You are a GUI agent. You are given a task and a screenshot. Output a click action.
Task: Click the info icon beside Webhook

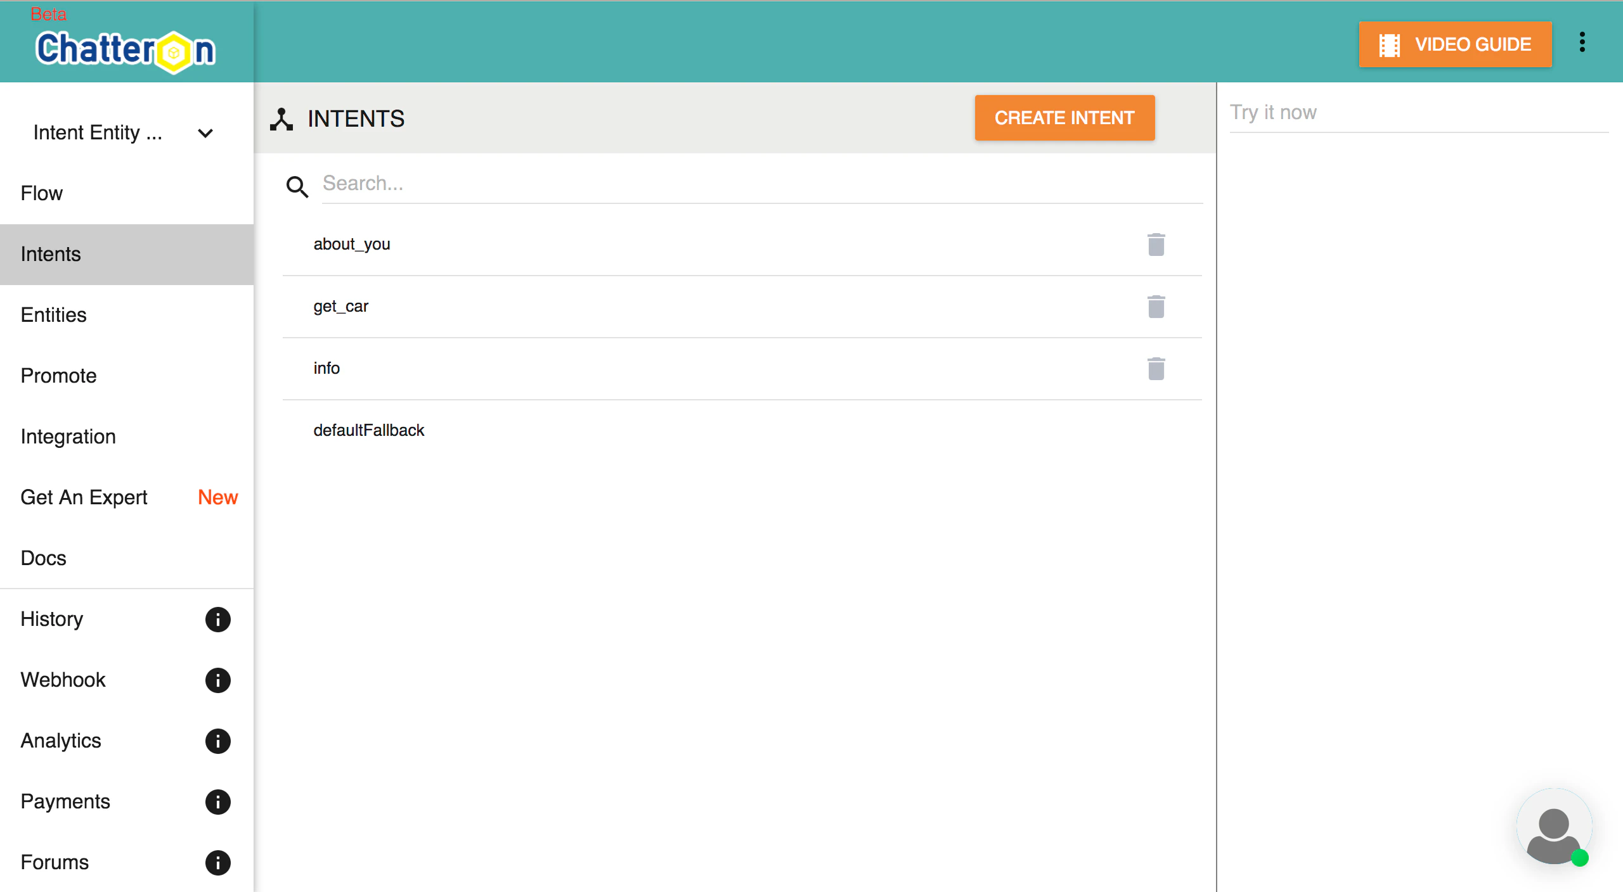tap(217, 680)
